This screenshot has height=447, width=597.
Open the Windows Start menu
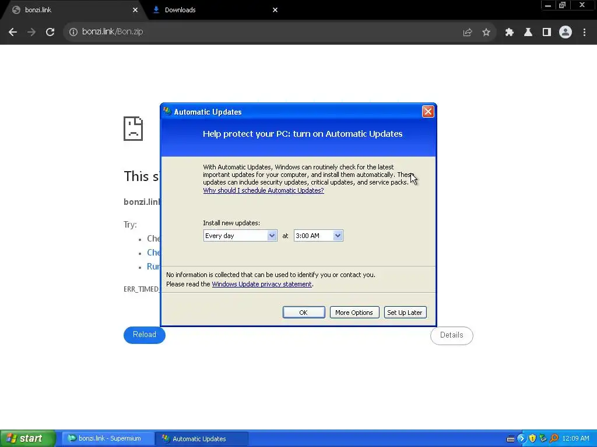click(27, 438)
